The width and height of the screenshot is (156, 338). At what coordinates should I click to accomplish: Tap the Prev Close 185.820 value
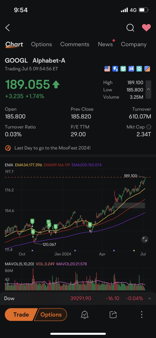pos(81,116)
